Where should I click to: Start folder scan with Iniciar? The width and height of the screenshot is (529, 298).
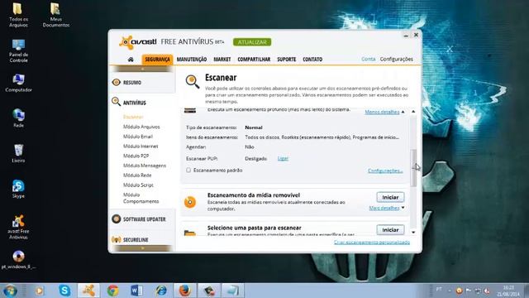tap(390, 230)
